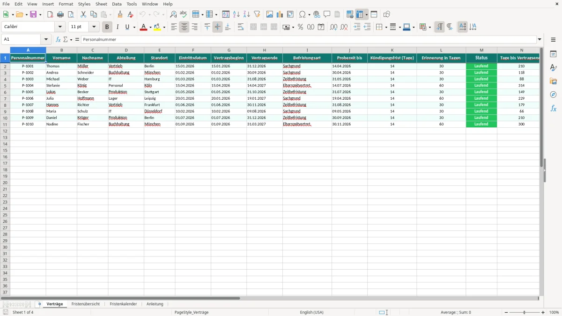Image resolution: width=562 pixels, height=316 pixels.
Task: Toggle Align Left
Action: pos(174,27)
